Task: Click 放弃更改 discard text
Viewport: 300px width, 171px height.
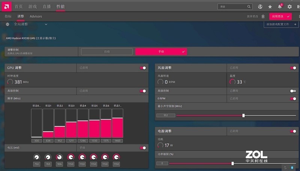Action: [x=252, y=16]
